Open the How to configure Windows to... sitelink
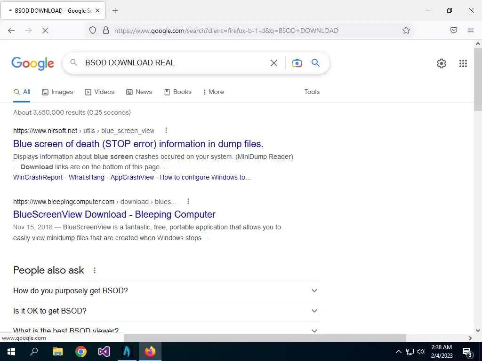Image resolution: width=482 pixels, height=361 pixels. (205, 177)
